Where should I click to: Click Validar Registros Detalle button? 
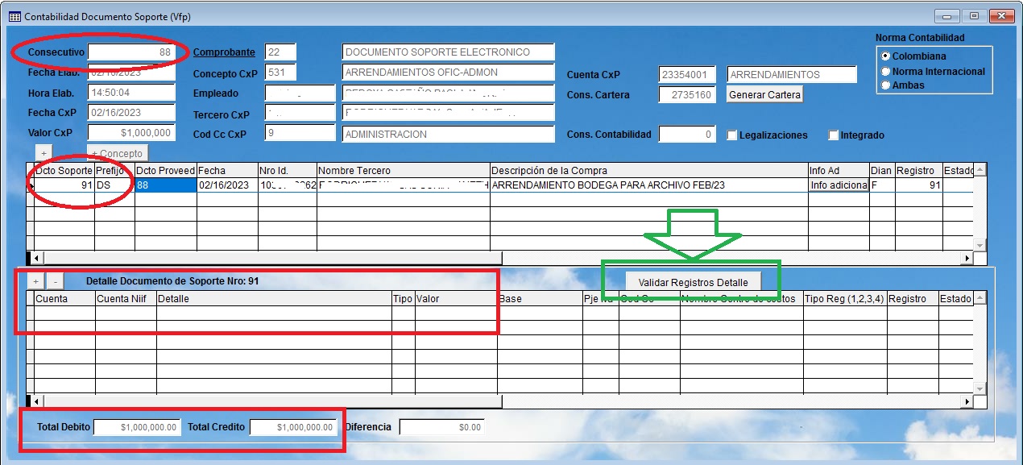693,283
